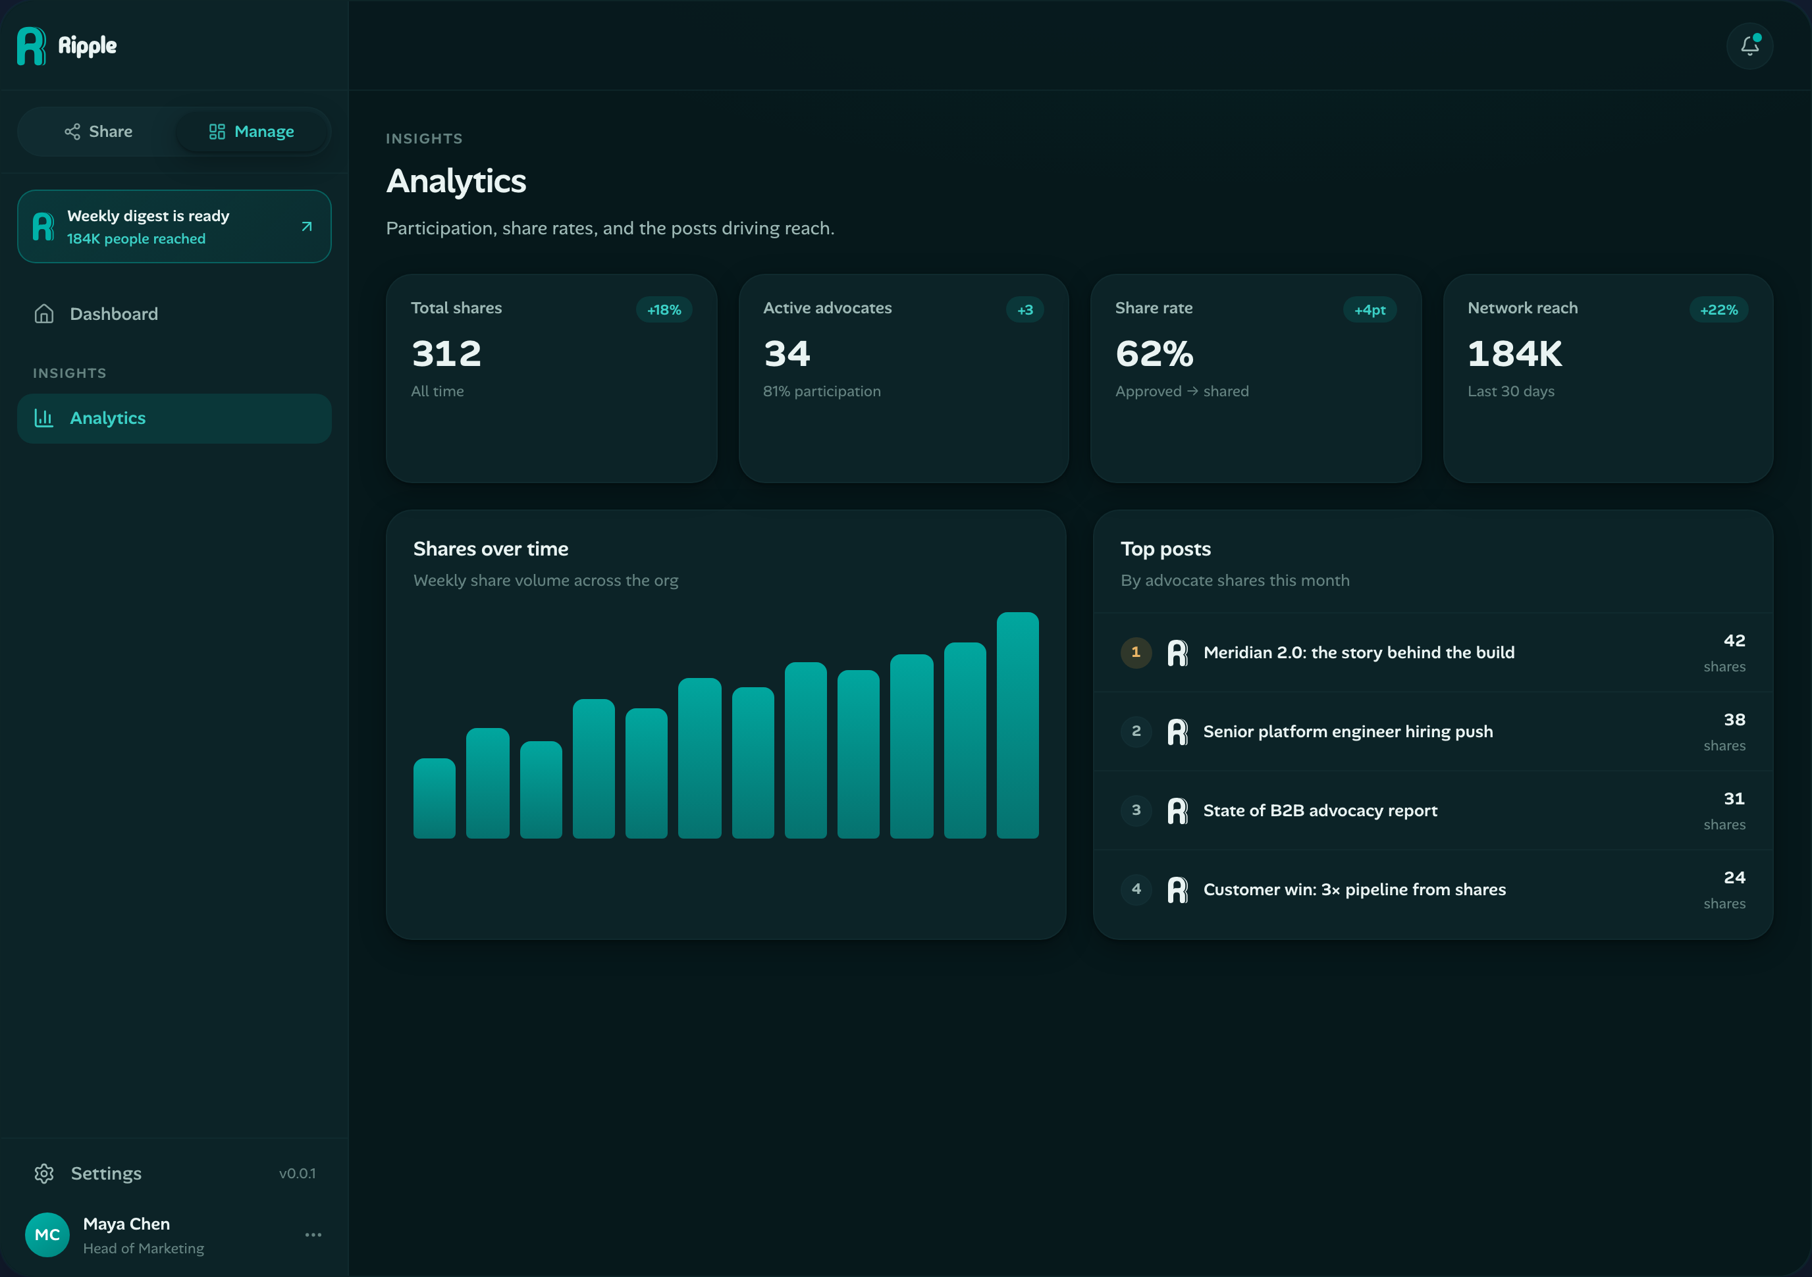Click the Share network icon
This screenshot has height=1277, width=1812.
click(x=72, y=132)
